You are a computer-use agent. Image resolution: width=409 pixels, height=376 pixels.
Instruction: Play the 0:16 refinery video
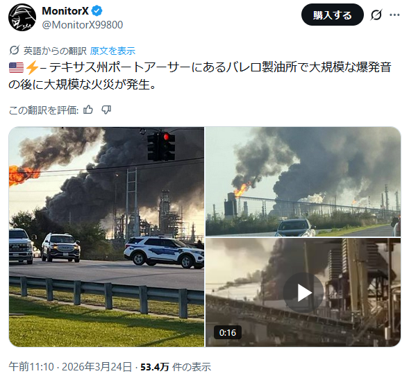click(x=303, y=292)
